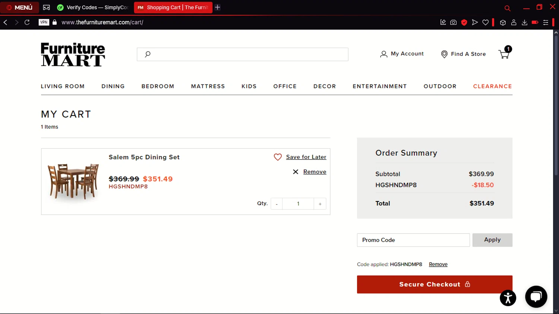The height and width of the screenshot is (314, 559).
Task: Open the extensions cube icon
Action: [x=503, y=22]
